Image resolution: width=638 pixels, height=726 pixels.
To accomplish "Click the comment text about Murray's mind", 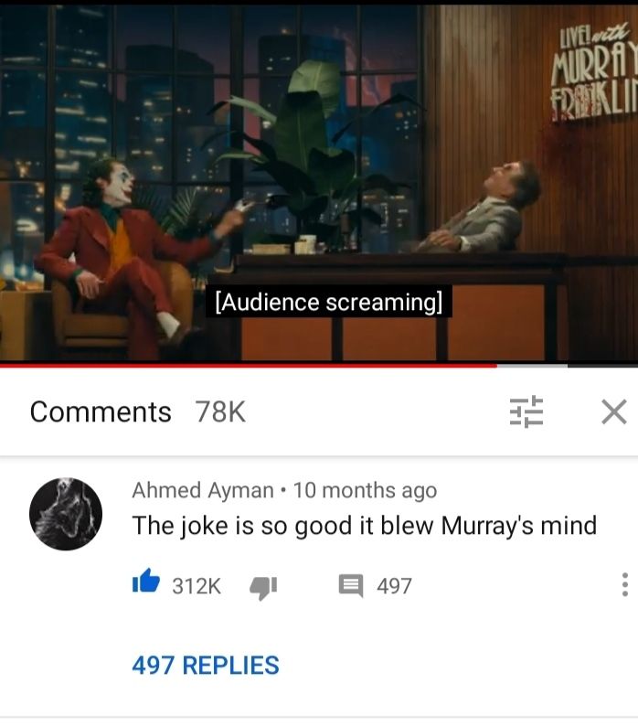I will (x=365, y=526).
